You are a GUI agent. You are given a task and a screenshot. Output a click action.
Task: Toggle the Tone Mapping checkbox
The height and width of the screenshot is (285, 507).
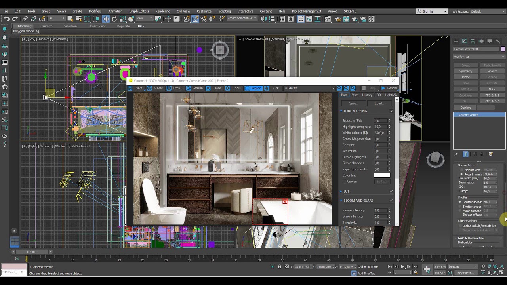coord(391,111)
